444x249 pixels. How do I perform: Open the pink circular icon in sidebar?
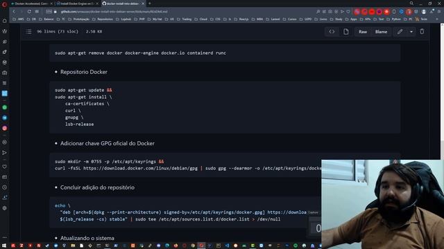(5, 128)
